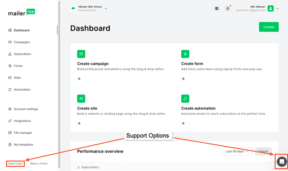The width and height of the screenshot is (288, 171).
Task: Click the Create form layers icon
Action: click(185, 54)
